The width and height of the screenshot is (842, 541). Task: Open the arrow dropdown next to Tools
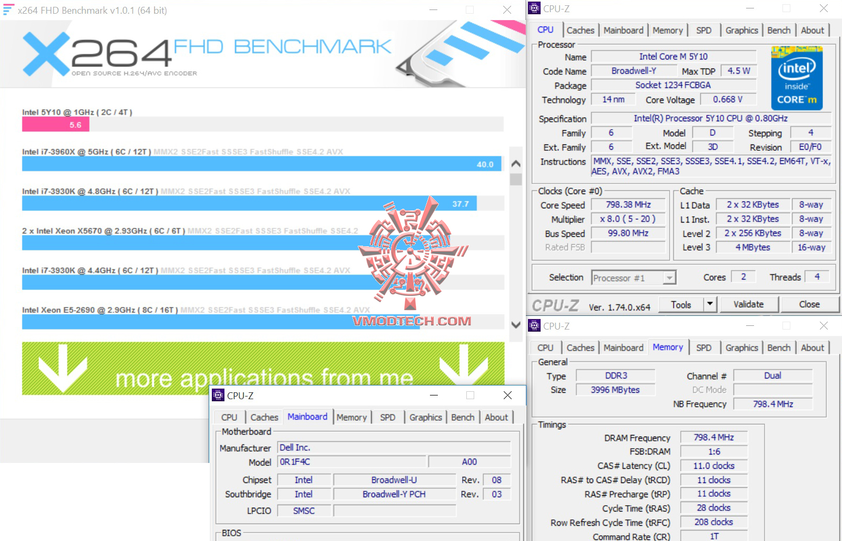[710, 304]
